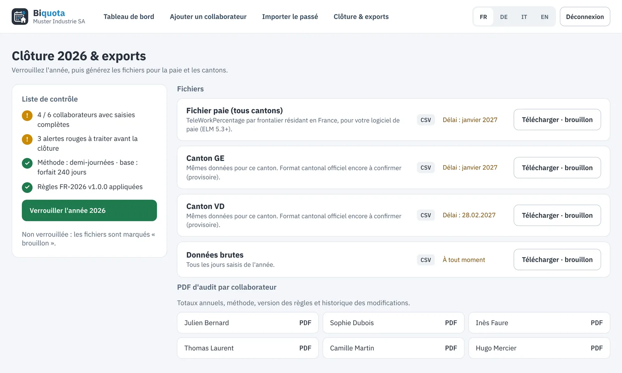
Task: Lock the year with Verrouiller l'année 2026
Action: point(89,210)
